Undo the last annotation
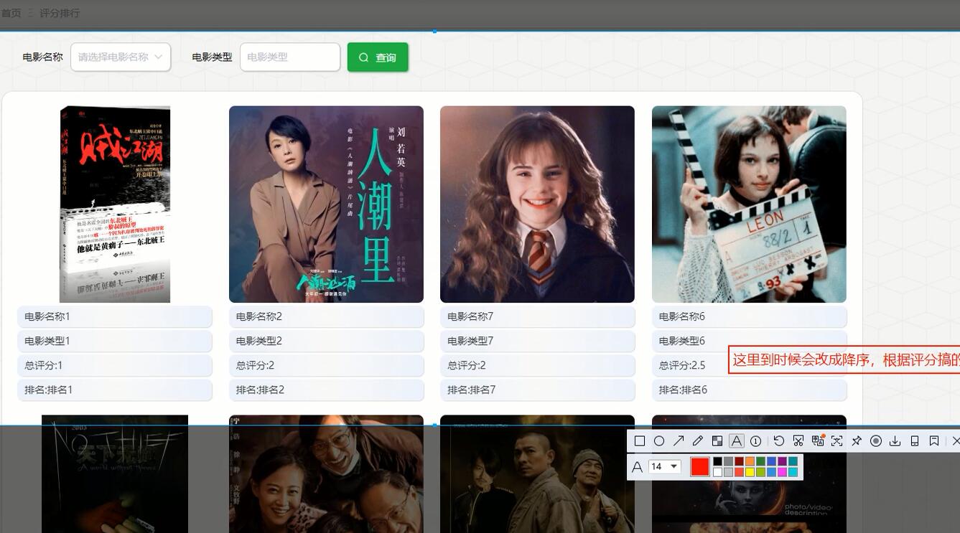This screenshot has height=533, width=960. click(x=779, y=441)
